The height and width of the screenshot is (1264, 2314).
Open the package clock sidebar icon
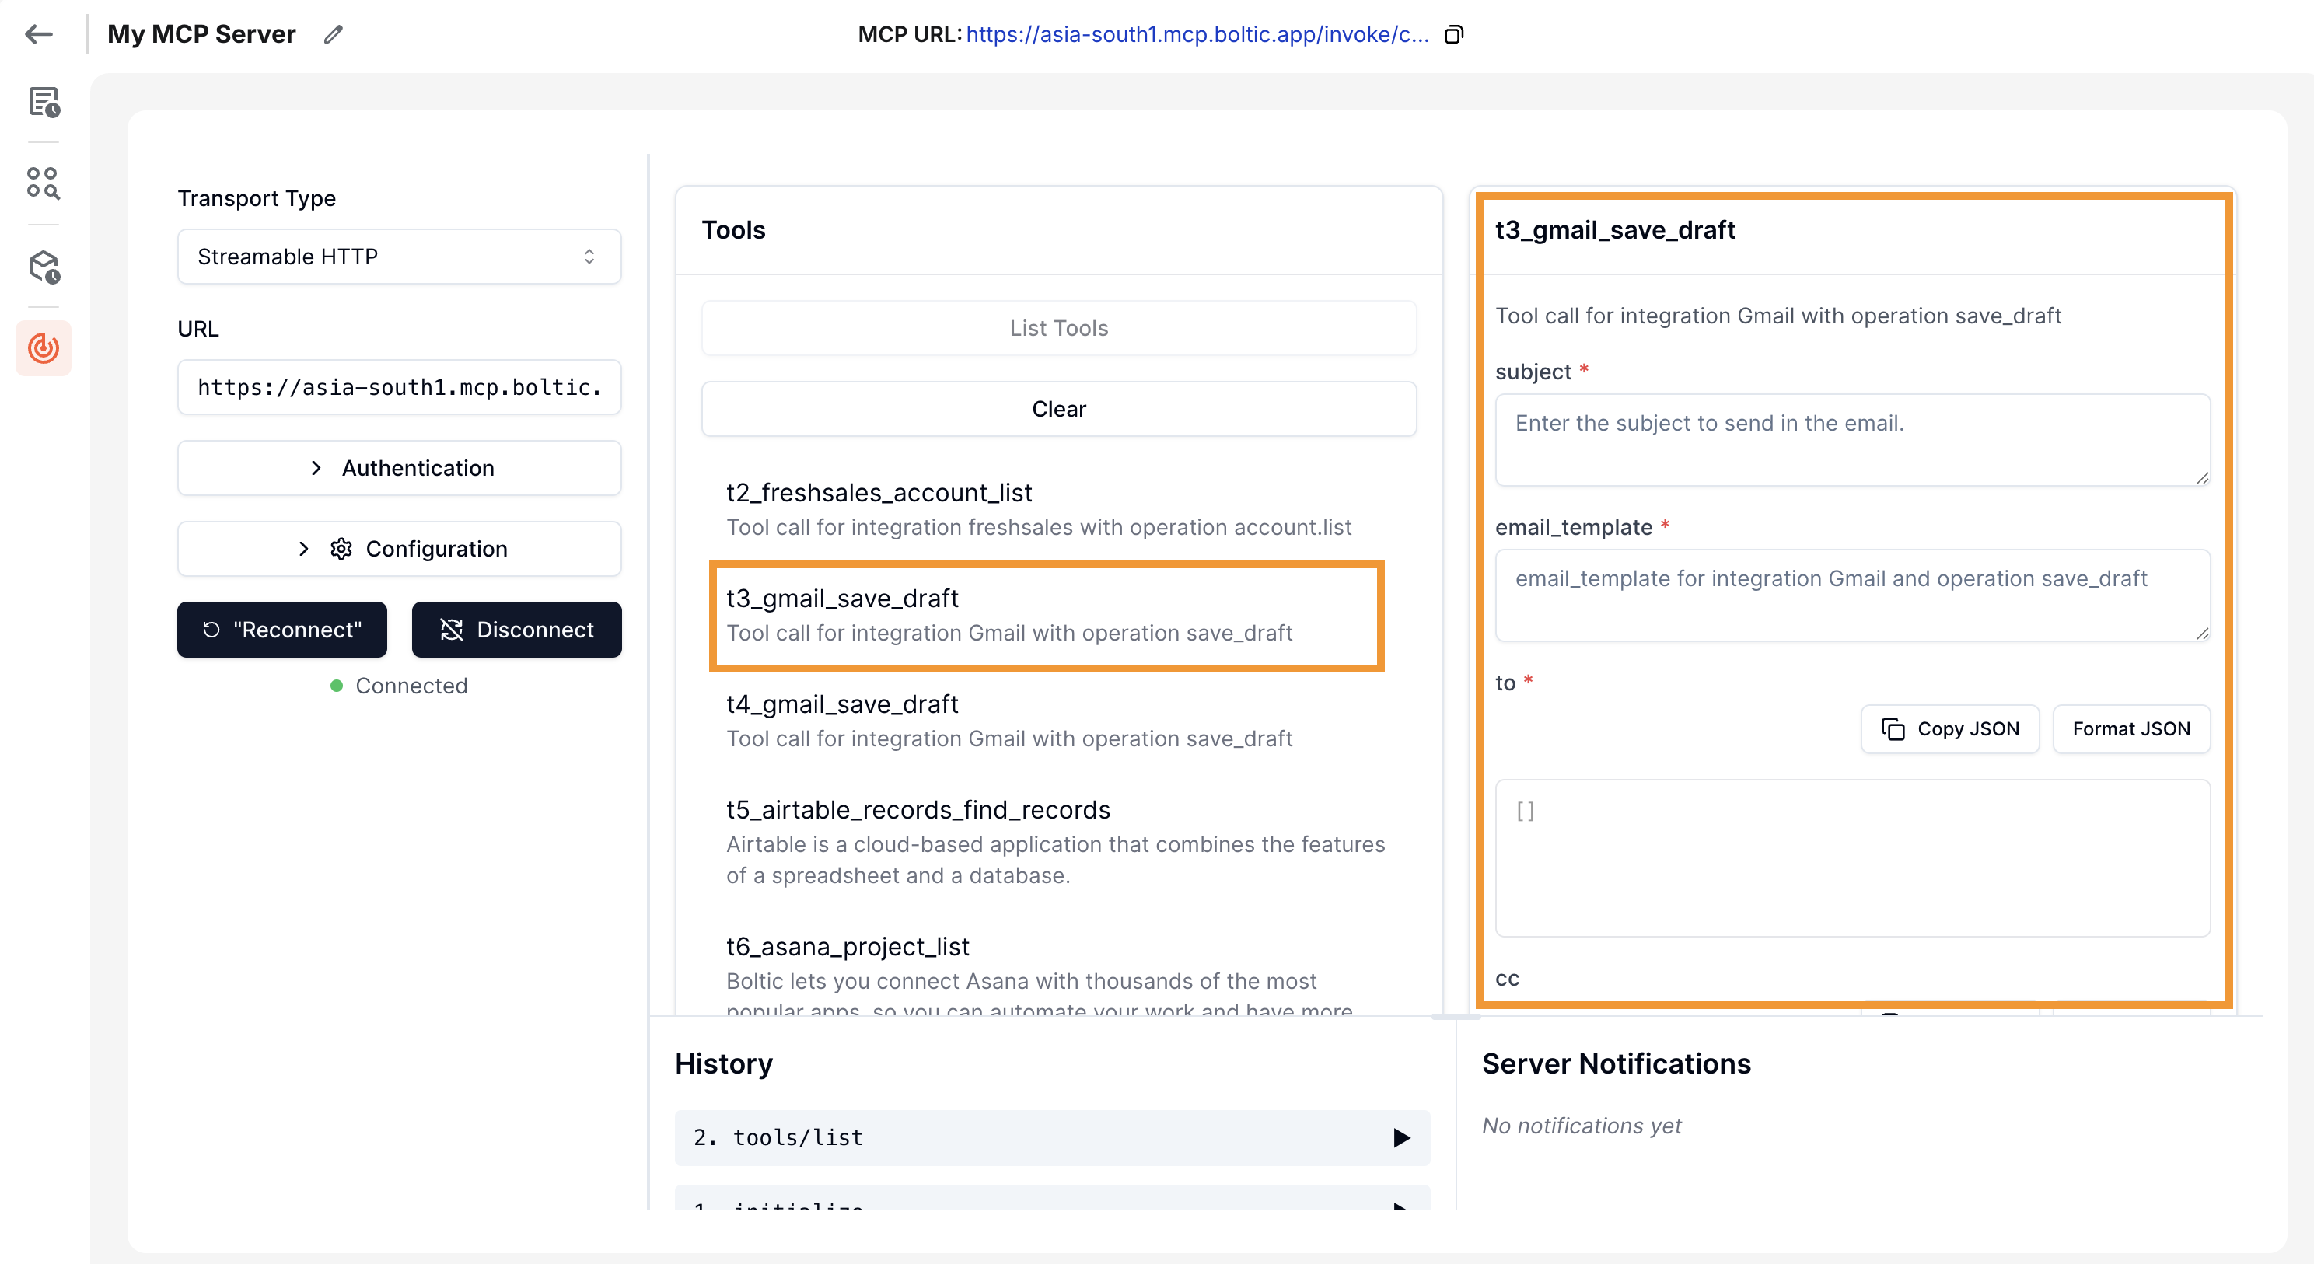point(43,267)
